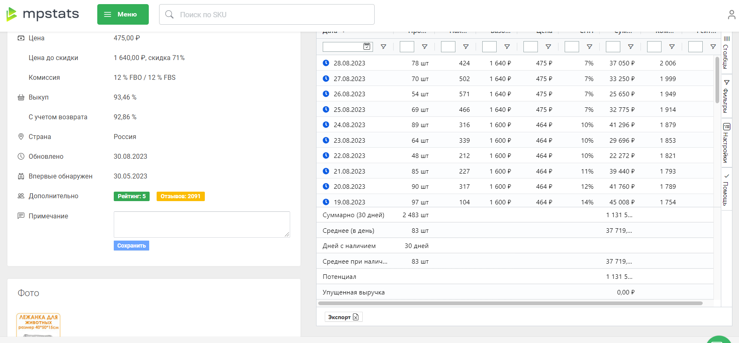Click the mpstats logo

click(x=43, y=14)
